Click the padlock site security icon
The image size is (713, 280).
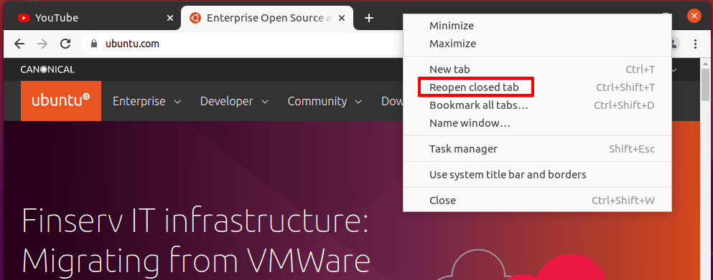click(x=94, y=44)
